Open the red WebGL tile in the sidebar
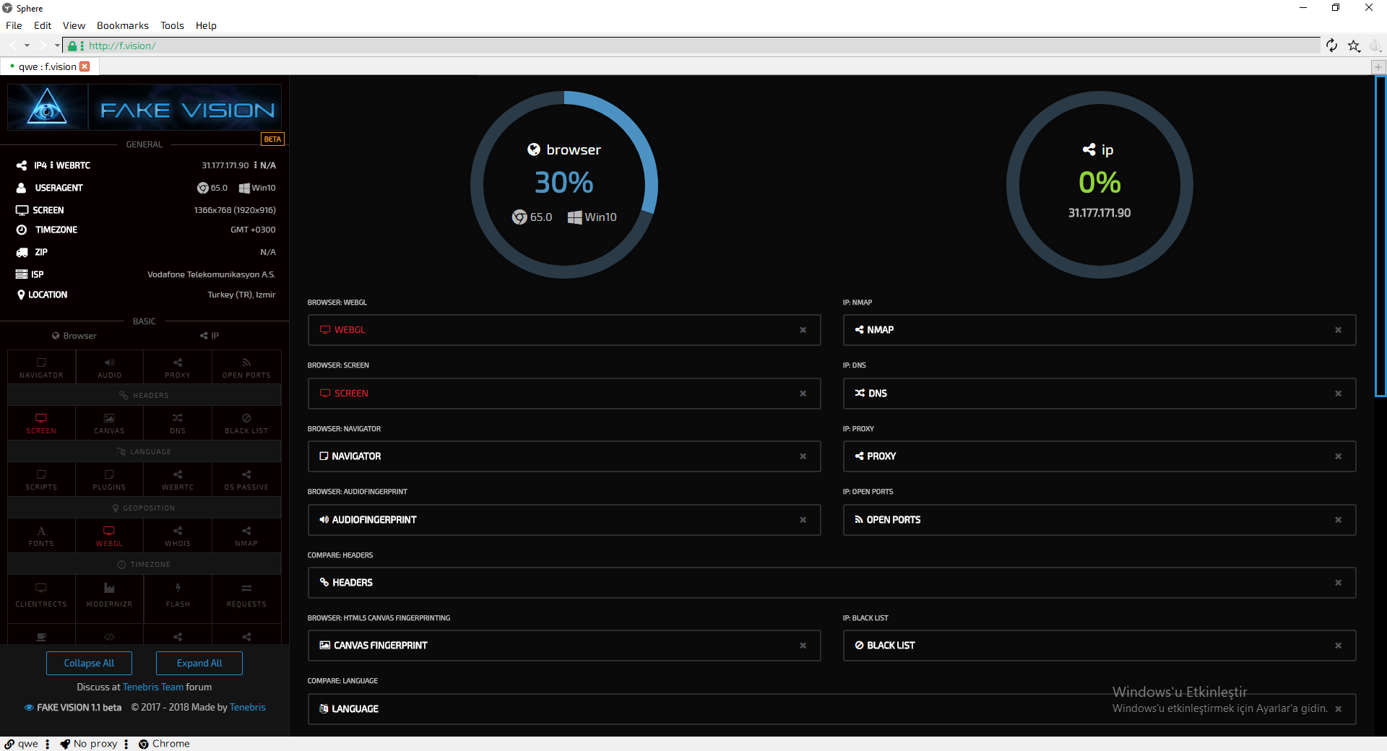 click(x=109, y=536)
